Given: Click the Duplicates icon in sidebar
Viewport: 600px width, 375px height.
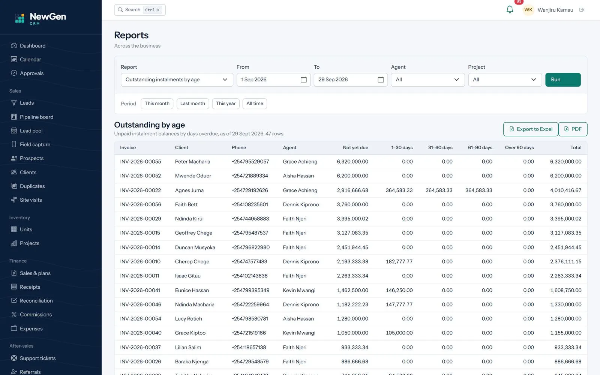Looking at the screenshot, I should coord(14,186).
